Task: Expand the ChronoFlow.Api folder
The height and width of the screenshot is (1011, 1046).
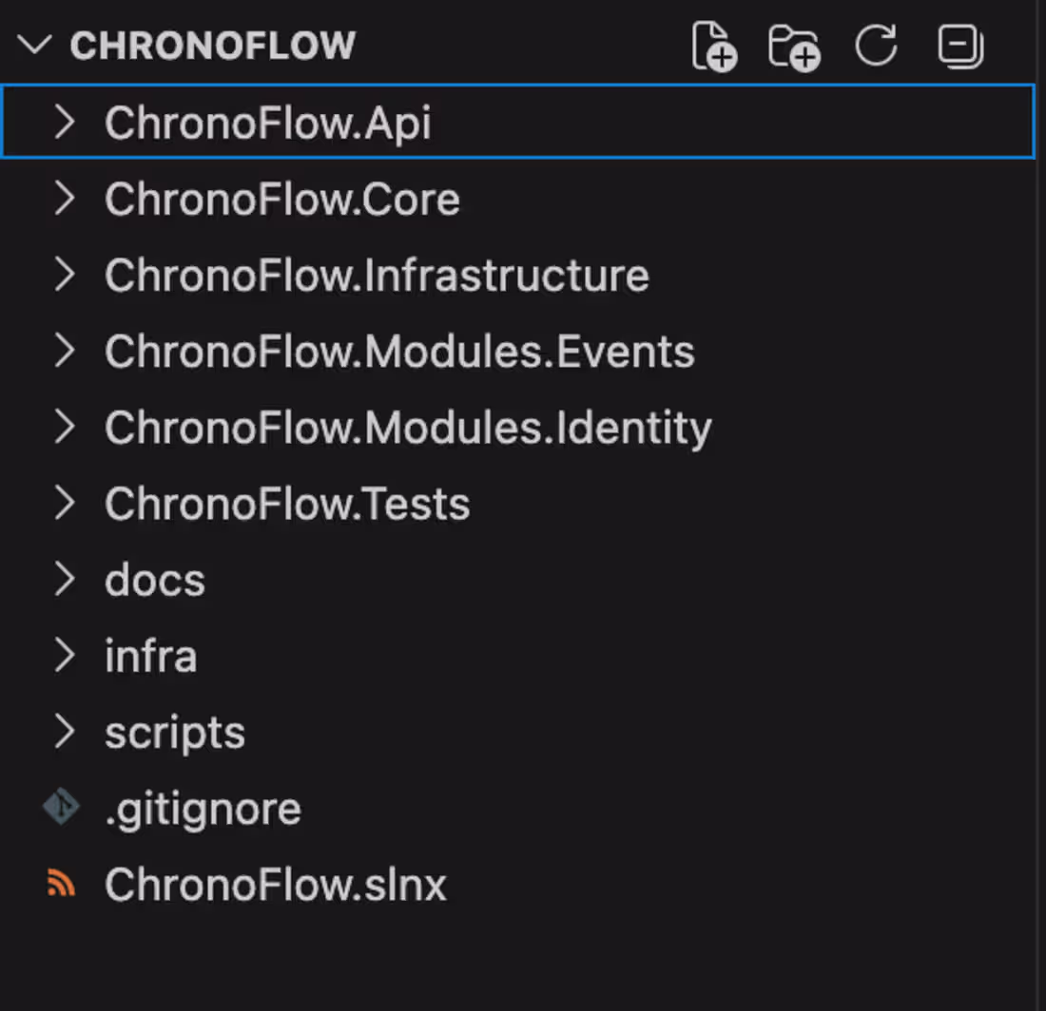Action: tap(64, 122)
